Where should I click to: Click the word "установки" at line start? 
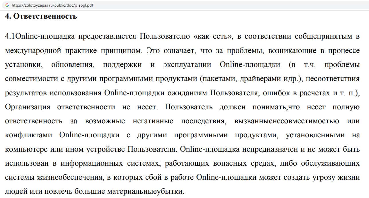point(24,65)
